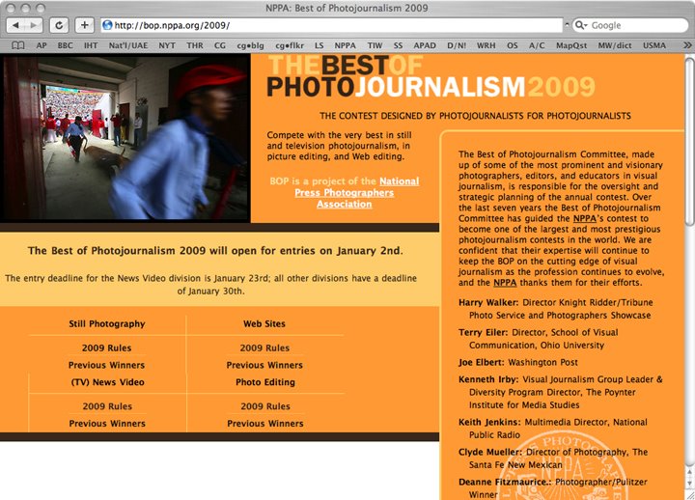This screenshot has height=500, width=695.
Task: Open the TIW bookmark
Action: 375,45
